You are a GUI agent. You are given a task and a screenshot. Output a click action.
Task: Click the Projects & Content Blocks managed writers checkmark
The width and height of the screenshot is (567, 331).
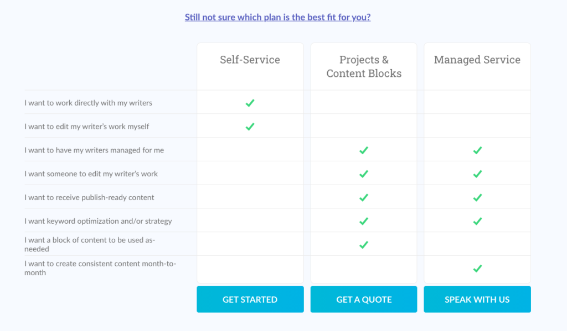coord(363,150)
